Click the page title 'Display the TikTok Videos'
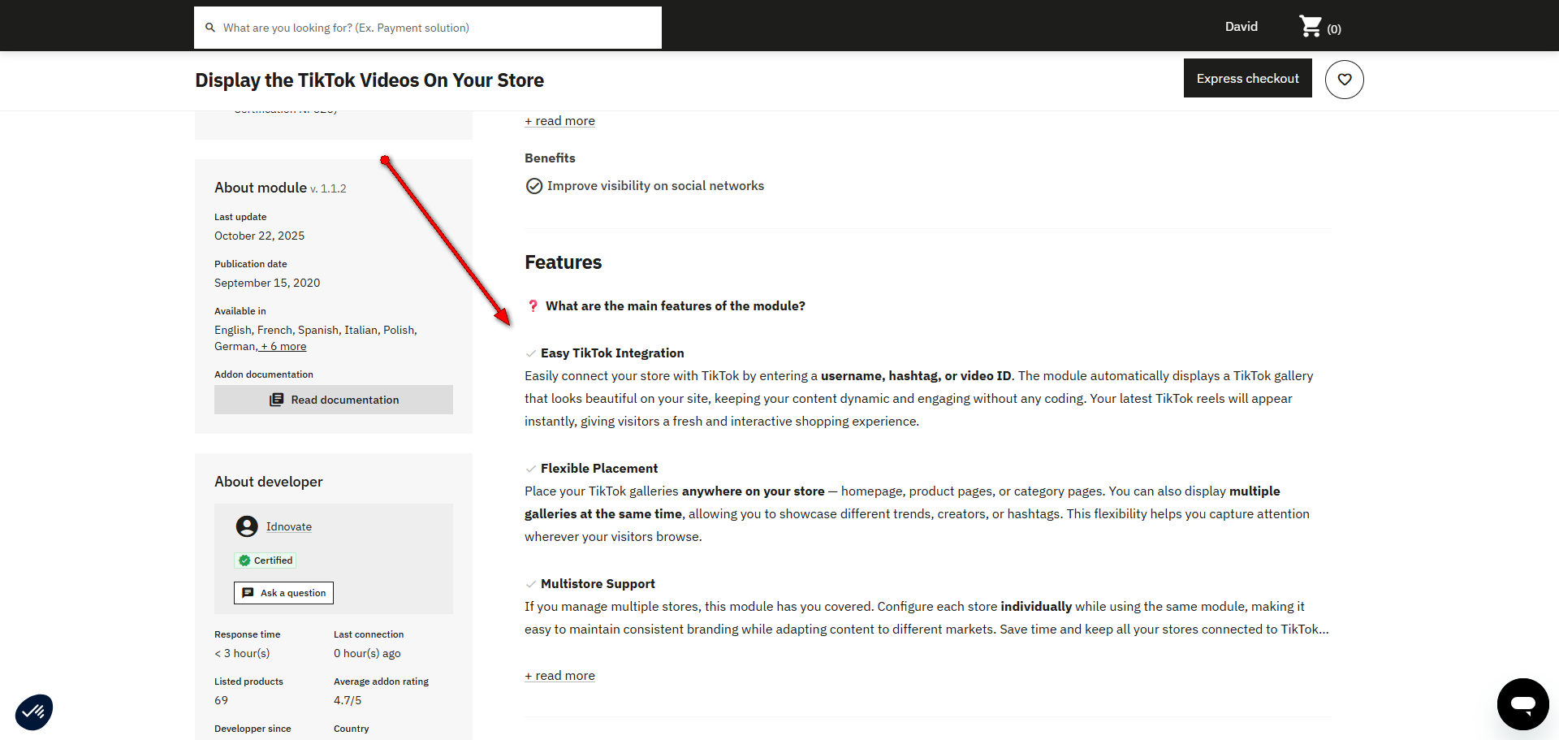 point(369,80)
